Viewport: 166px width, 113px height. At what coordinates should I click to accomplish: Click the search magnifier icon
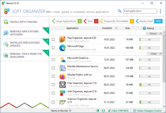120,11
